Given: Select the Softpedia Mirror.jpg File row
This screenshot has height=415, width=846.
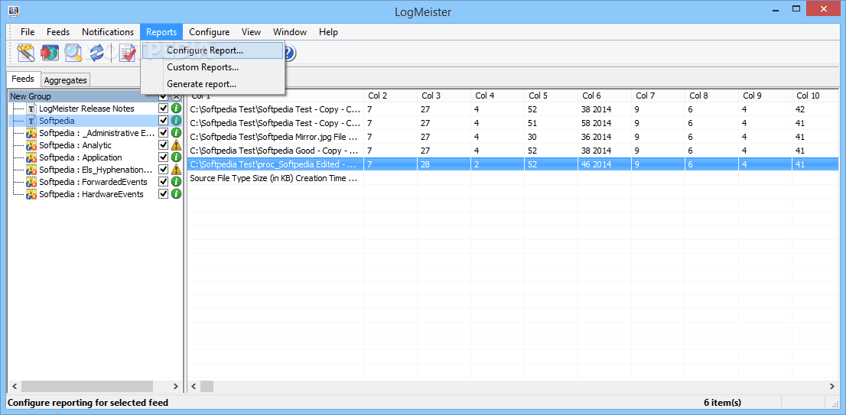Looking at the screenshot, I should click(512, 137).
